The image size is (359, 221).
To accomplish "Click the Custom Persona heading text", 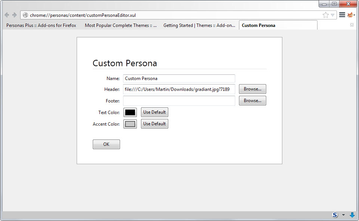I will tap(125, 63).
